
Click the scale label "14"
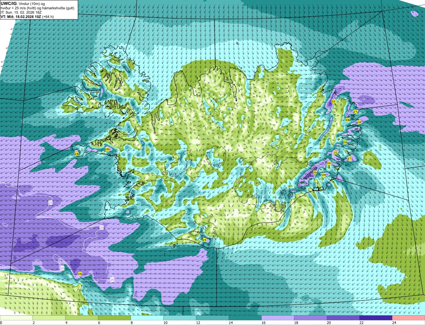tap(231, 323)
